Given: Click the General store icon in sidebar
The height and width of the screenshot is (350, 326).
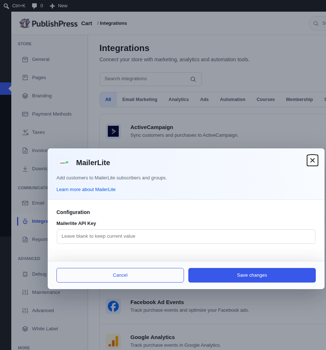Looking at the screenshot, I should tap(25, 59).
